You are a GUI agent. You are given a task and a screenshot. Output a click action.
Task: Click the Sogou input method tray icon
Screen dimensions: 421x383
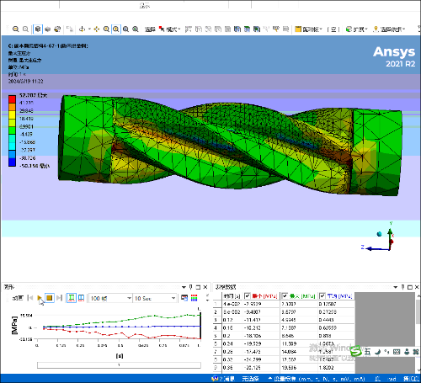tap(356, 351)
